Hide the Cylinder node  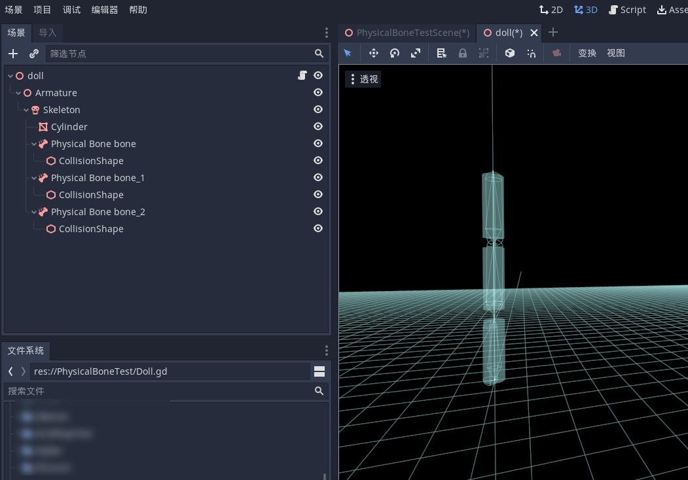pyautogui.click(x=318, y=126)
